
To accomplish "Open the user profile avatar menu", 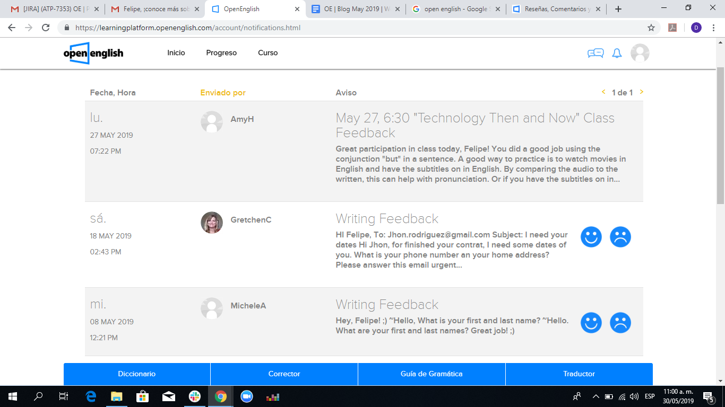I will tap(640, 53).
